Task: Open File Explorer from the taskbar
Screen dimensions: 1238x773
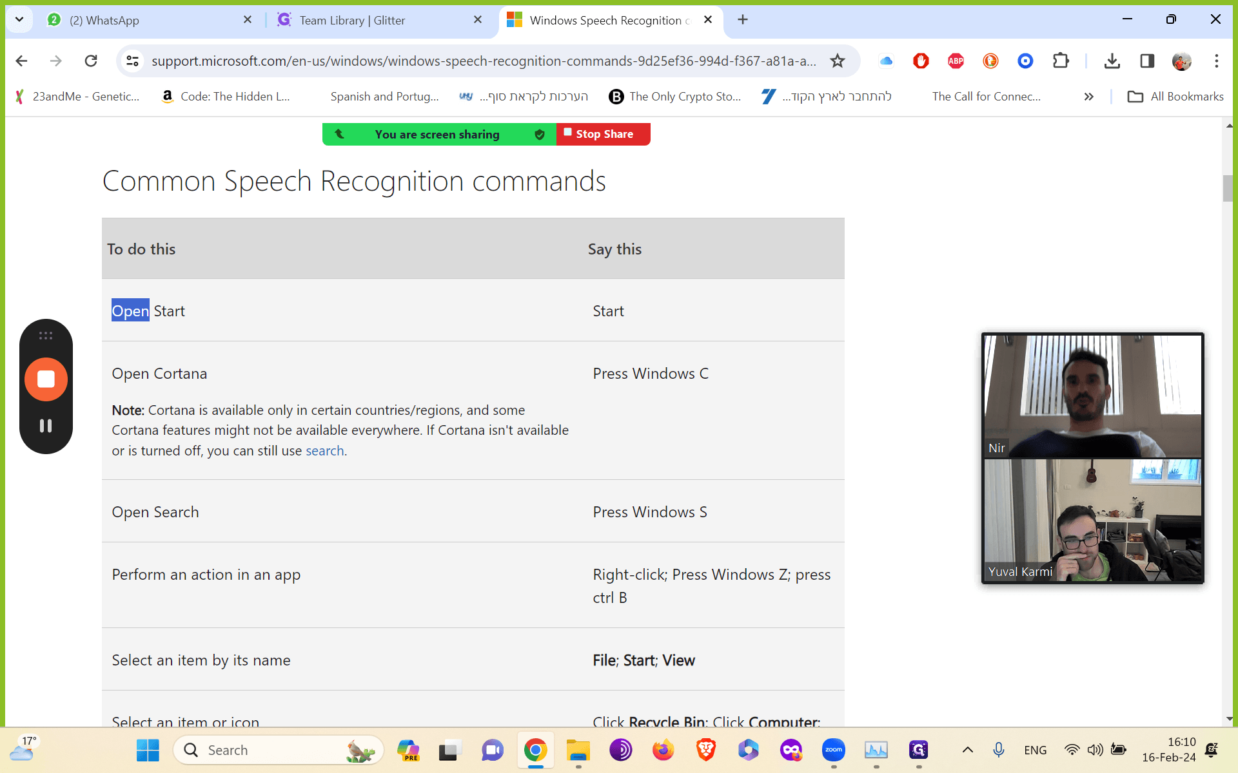Action: tap(578, 750)
